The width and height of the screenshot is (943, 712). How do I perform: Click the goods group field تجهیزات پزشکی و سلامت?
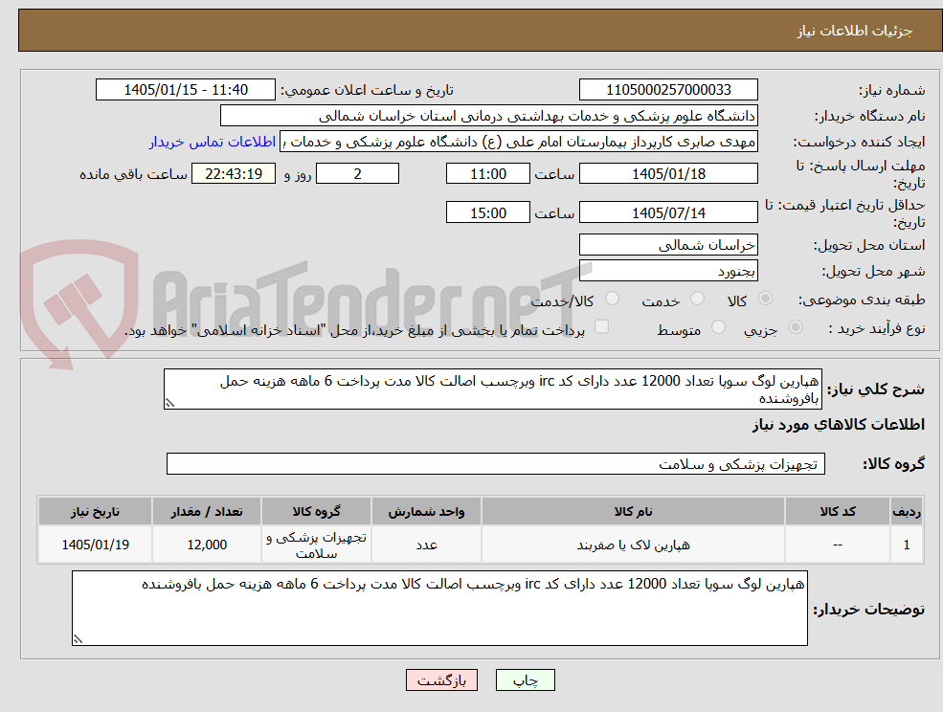coord(496,463)
